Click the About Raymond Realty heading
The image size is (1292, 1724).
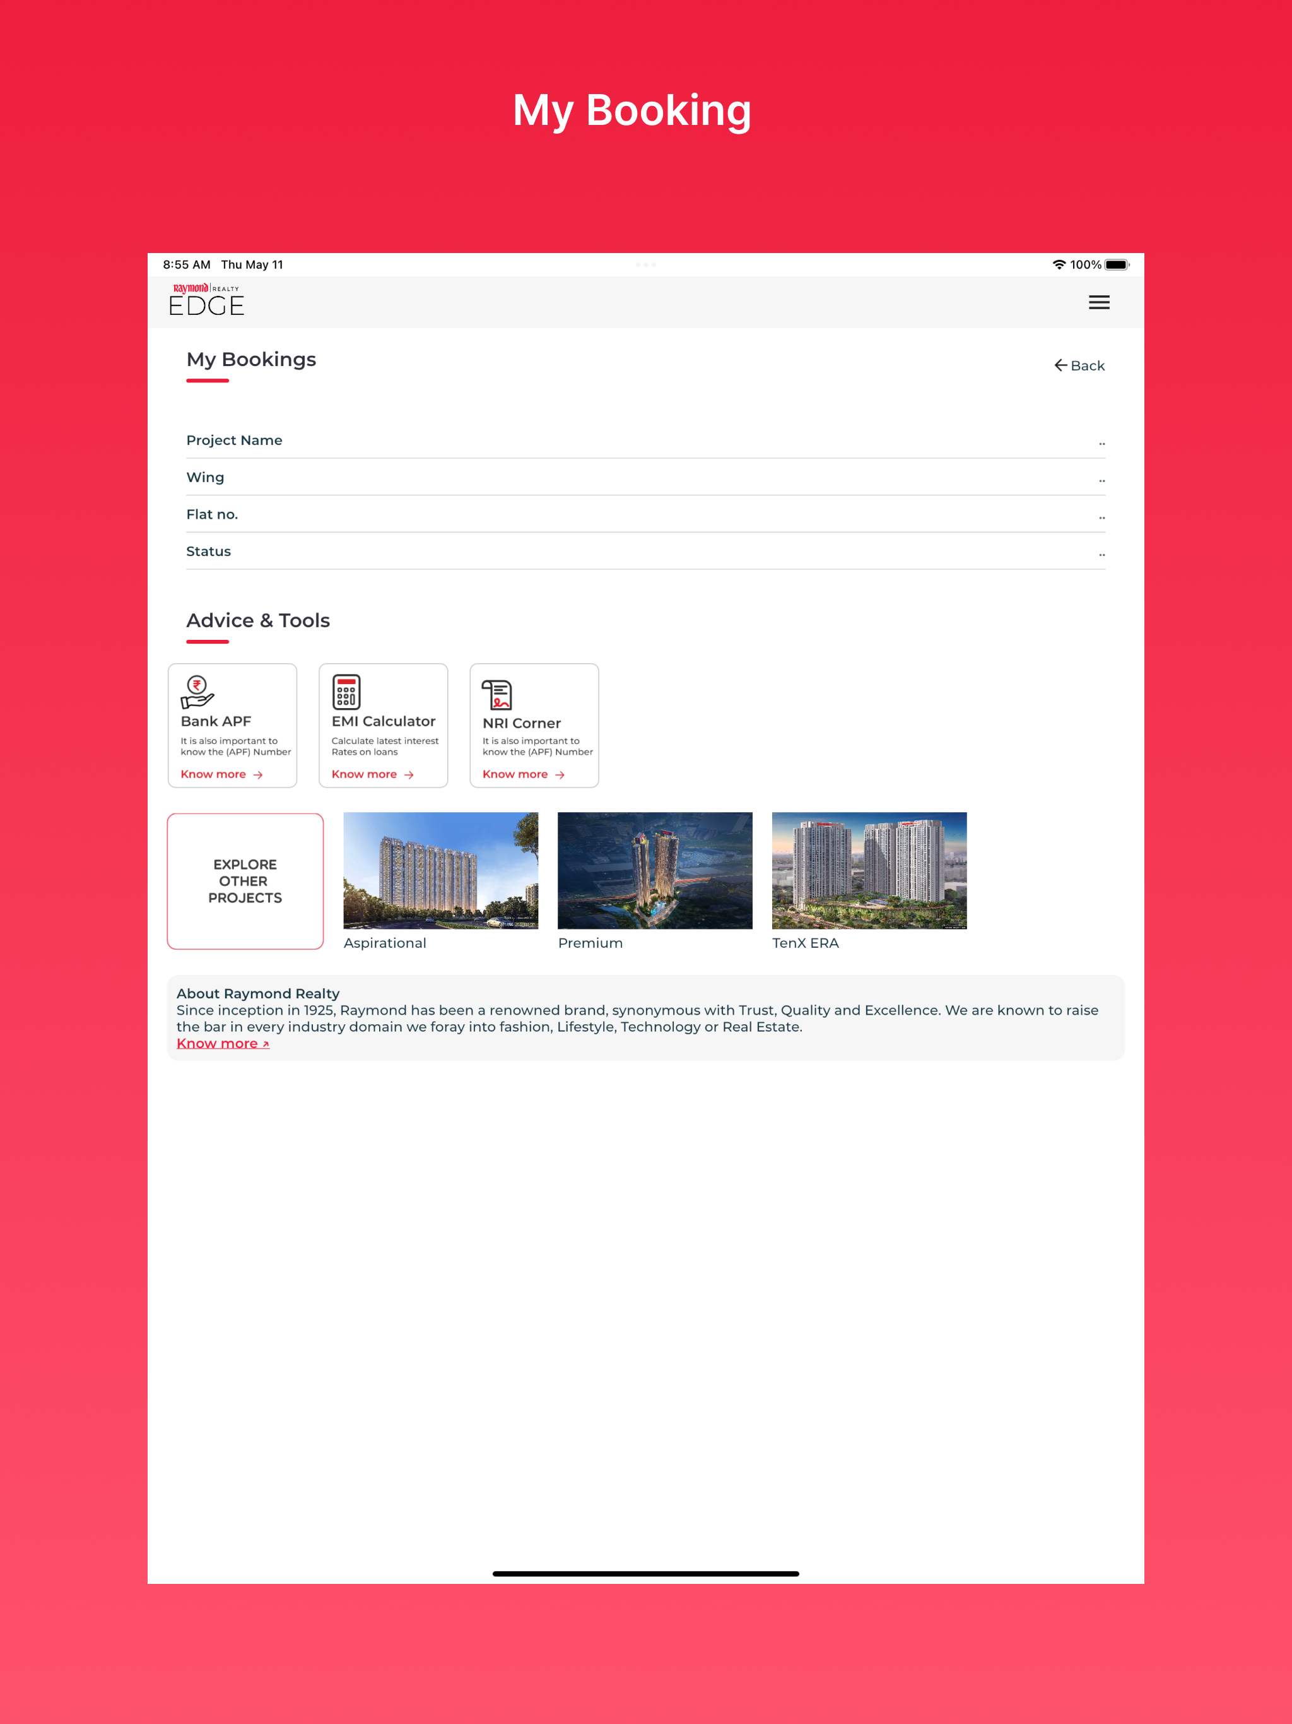tap(258, 994)
